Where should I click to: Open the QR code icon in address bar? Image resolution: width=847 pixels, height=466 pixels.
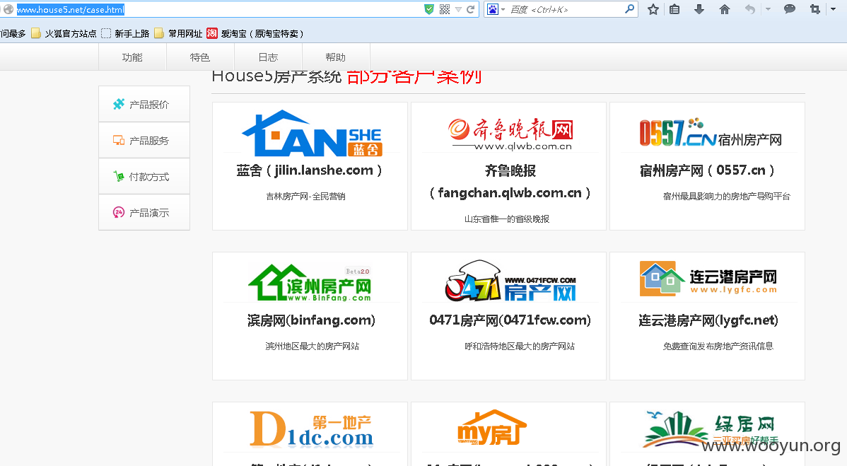tap(445, 9)
